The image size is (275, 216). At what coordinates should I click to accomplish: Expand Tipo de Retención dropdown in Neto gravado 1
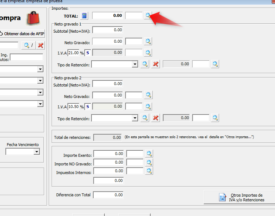tap(135, 64)
